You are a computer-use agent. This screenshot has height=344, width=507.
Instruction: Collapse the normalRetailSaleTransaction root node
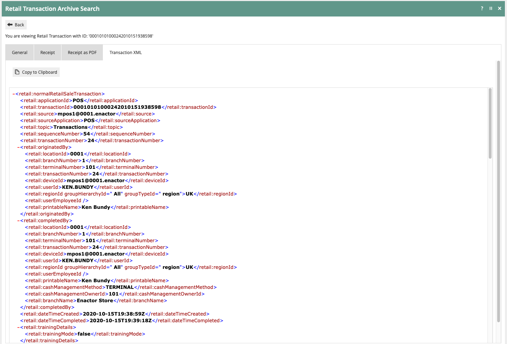pyautogui.click(x=13, y=94)
